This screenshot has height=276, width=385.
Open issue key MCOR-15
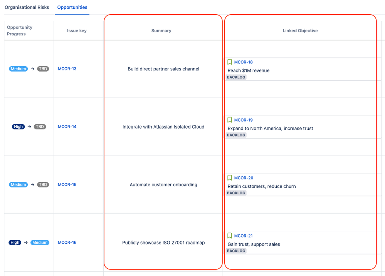[x=67, y=185]
